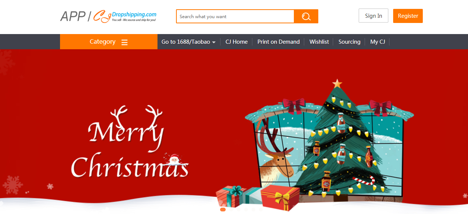Navigate to Sourcing
This screenshot has height=214, width=468.
(x=349, y=42)
